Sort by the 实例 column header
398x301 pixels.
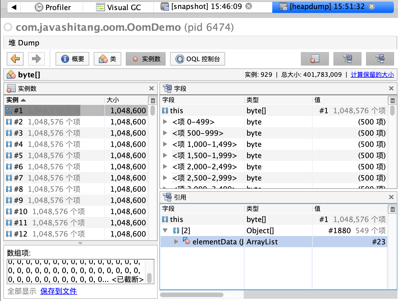click(x=54, y=100)
